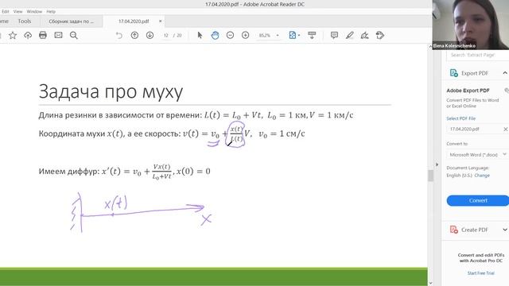509x286 pixels.
Task: Zoom in with the plus icon
Action: click(x=246, y=35)
